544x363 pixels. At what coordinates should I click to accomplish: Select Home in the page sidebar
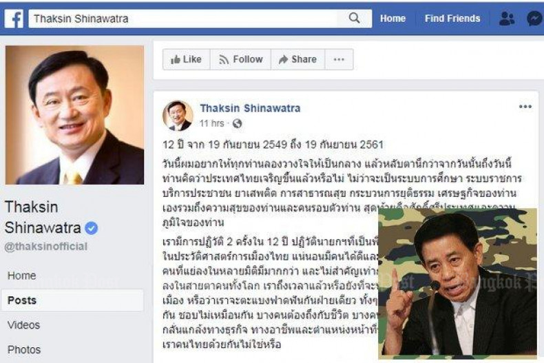tap(22, 276)
